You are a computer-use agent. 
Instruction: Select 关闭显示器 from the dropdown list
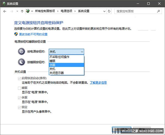(x=66, y=73)
